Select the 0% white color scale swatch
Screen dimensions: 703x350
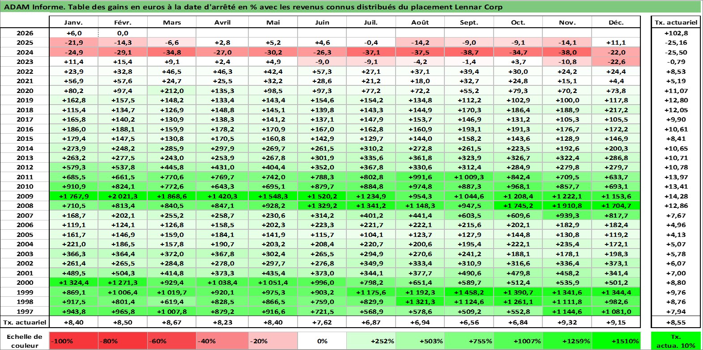click(322, 341)
